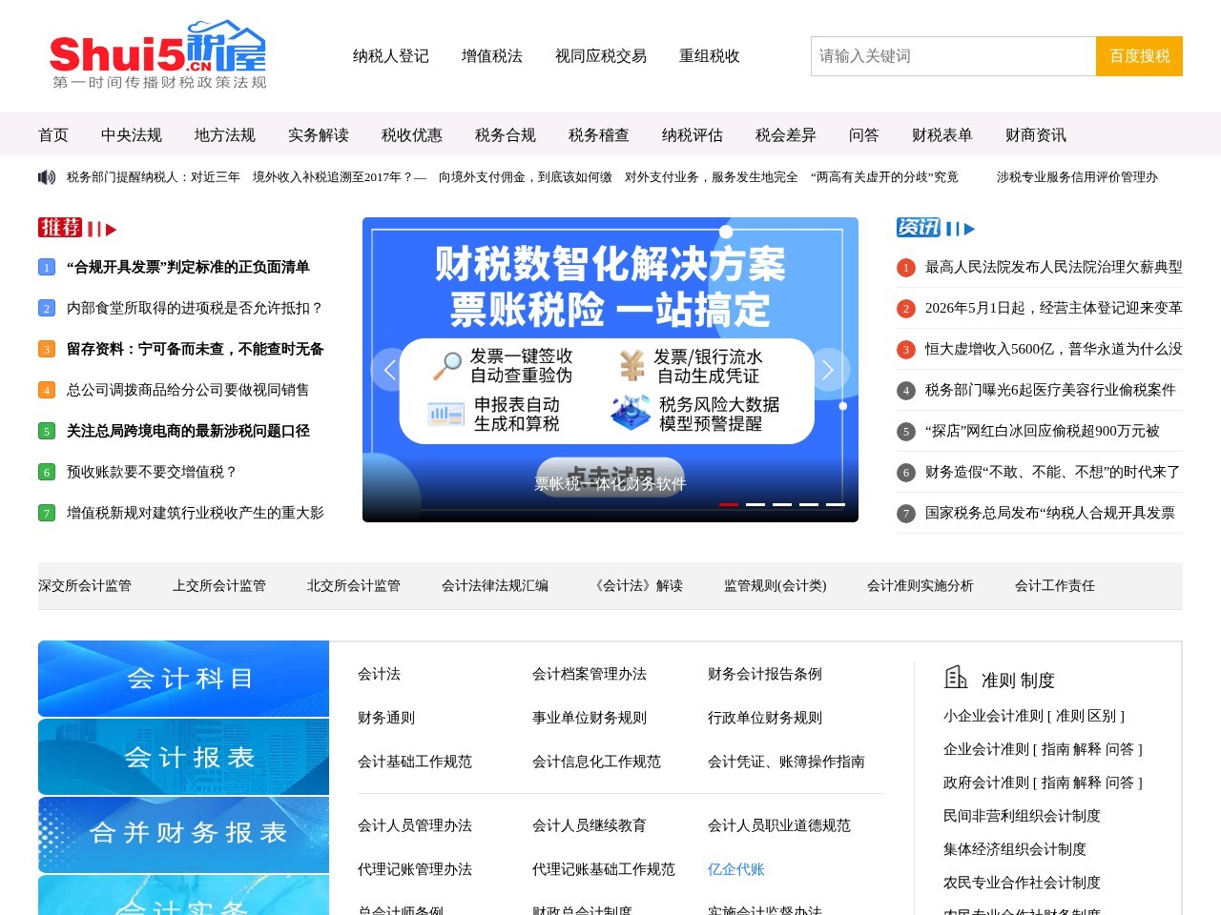Screen dimensions: 1221x915
Task: Click the 《会计法》解读 link
Action: tap(636, 585)
